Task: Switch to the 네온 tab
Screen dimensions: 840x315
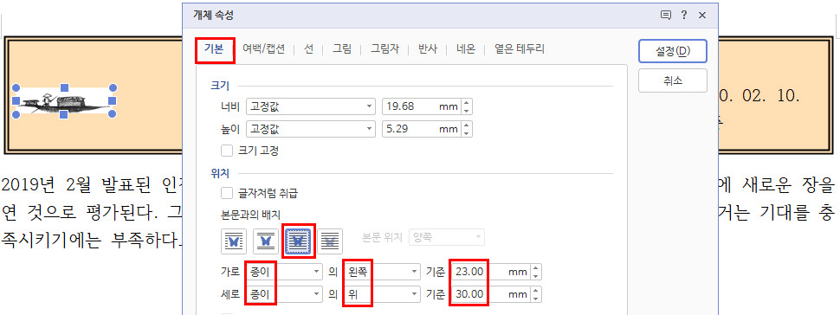Action: pos(466,50)
